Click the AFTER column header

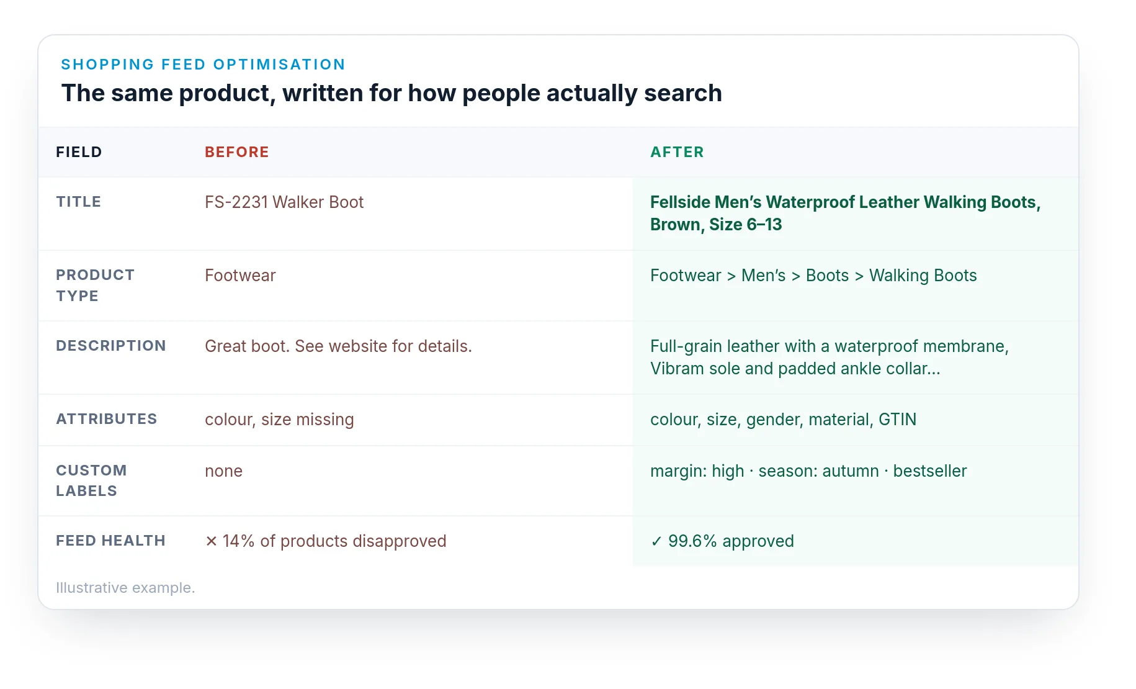click(677, 152)
